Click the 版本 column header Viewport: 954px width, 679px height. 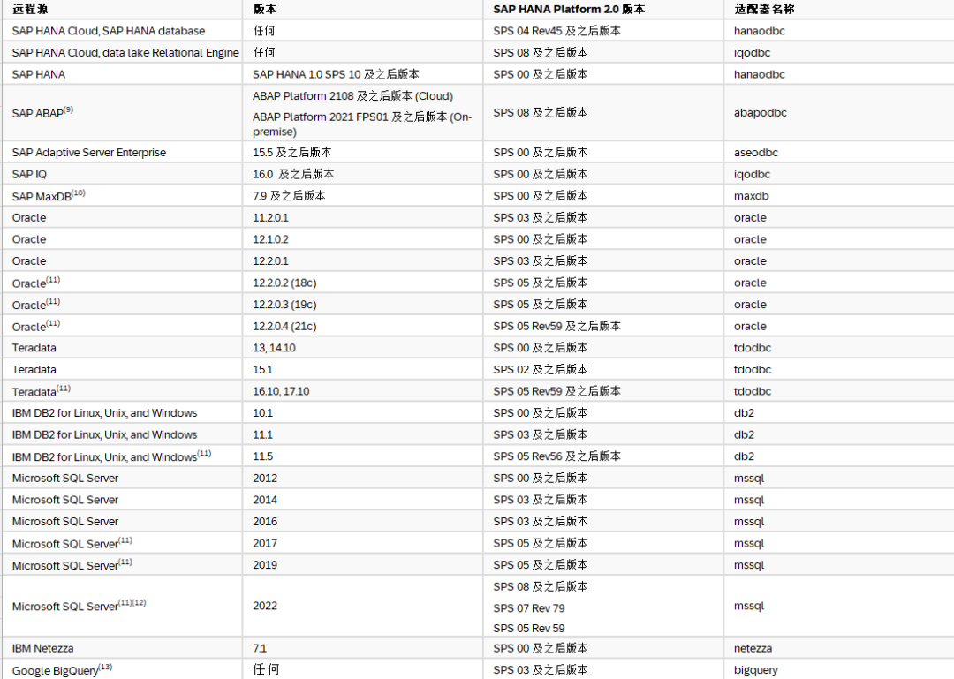pos(265,9)
